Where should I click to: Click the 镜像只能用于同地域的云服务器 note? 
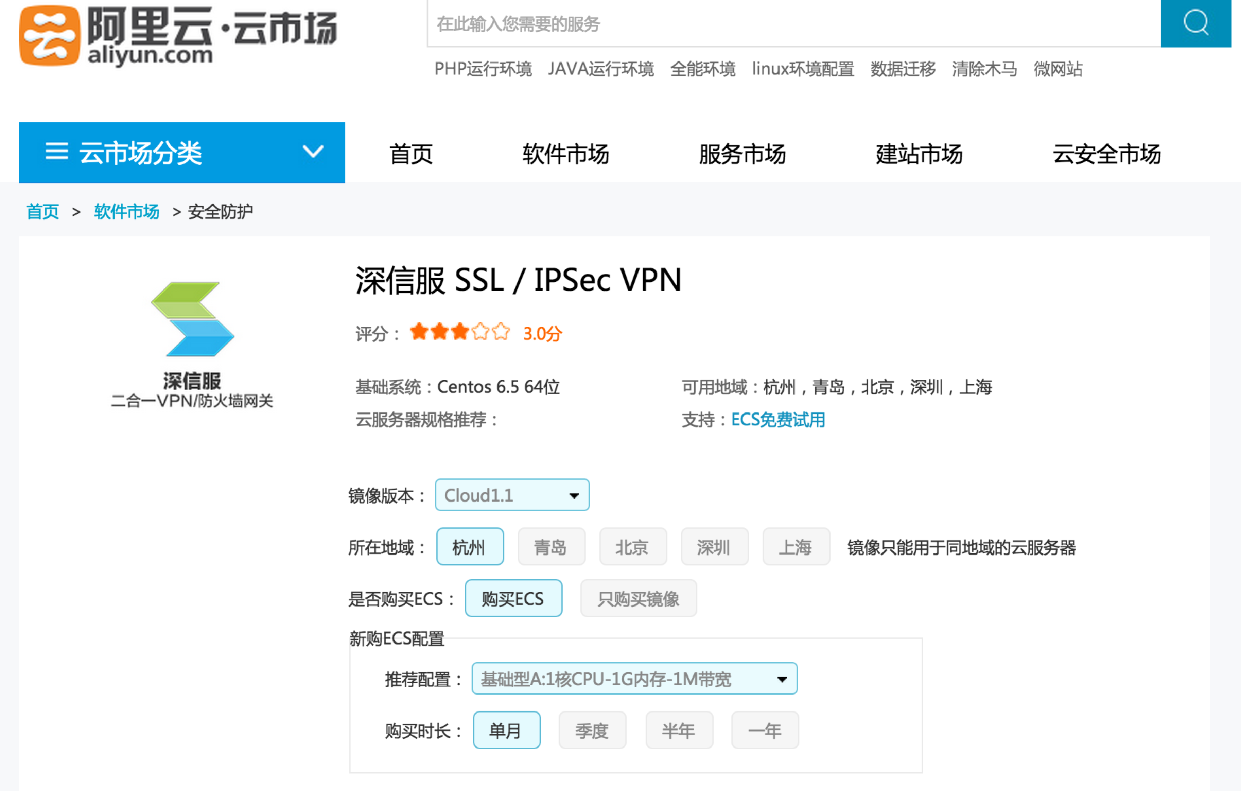click(962, 547)
